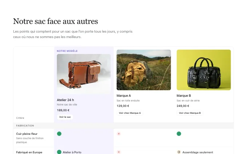Click the green check beside 'Atelier à Porto'
Viewport: 247px width, 154px height.
click(59, 152)
